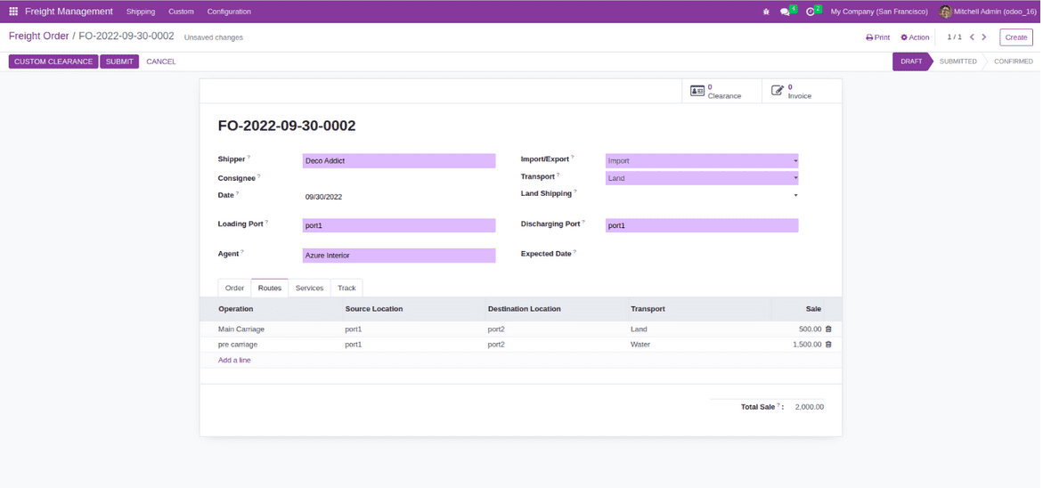The image size is (1043, 488).
Task: Click the Cancel button
Action: coord(161,61)
